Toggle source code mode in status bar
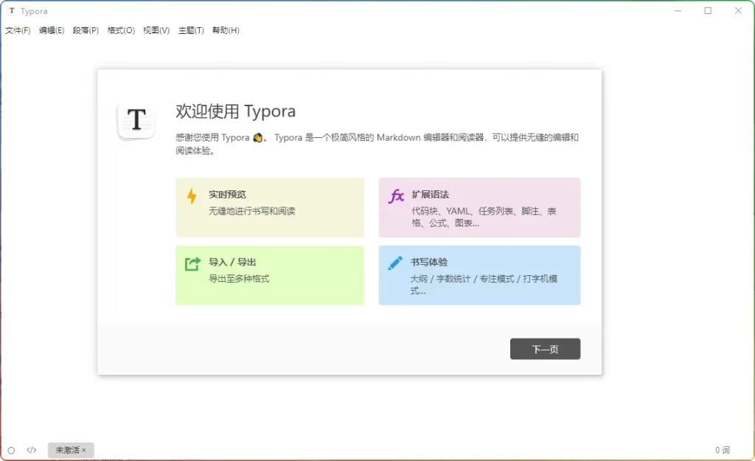 pyautogui.click(x=32, y=450)
